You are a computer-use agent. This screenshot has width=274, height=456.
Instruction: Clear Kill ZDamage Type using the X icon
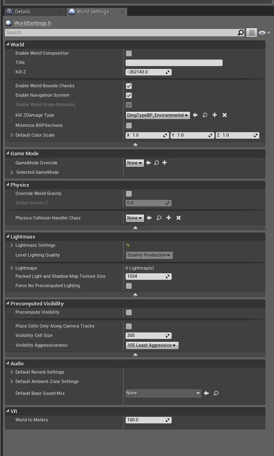click(224, 115)
